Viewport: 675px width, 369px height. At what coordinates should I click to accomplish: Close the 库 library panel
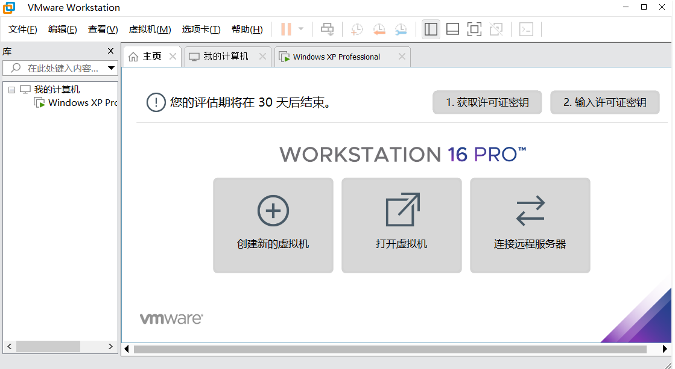click(110, 51)
